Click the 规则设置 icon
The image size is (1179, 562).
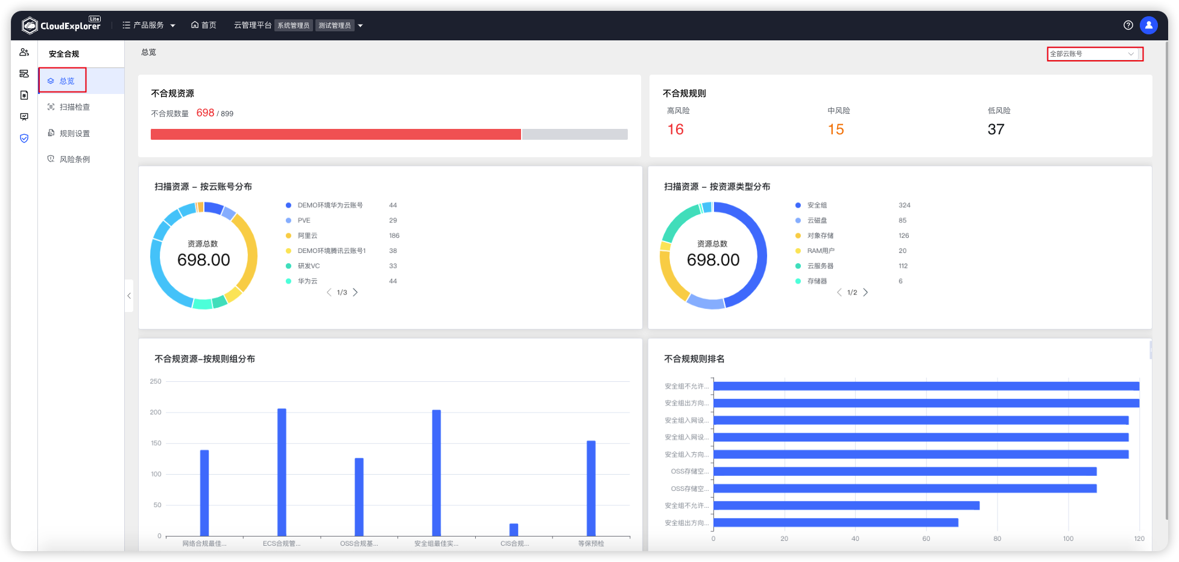(51, 133)
